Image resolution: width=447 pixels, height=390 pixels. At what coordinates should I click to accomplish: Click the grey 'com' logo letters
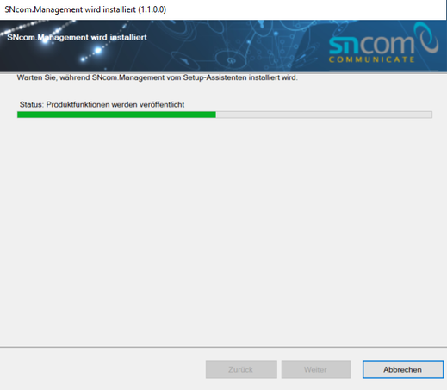(387, 44)
